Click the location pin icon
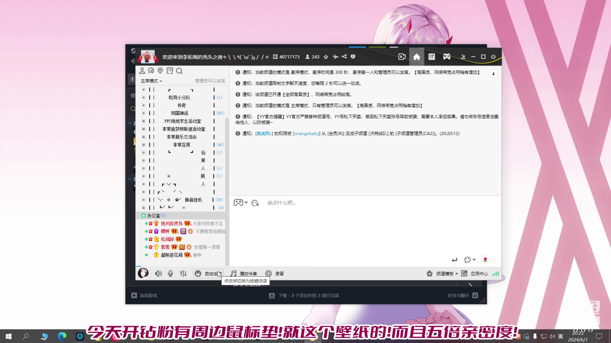The image size is (611, 343). [160, 71]
